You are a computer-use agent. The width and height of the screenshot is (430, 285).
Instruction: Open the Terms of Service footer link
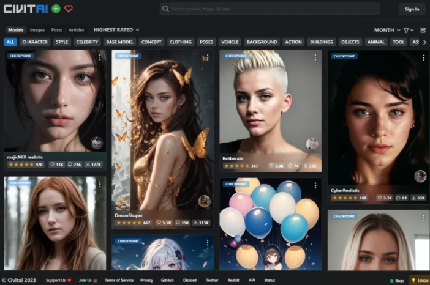click(x=119, y=280)
